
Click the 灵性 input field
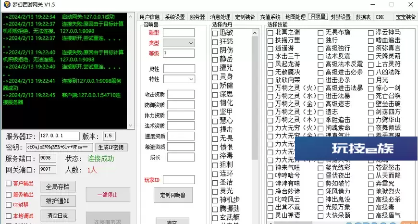click(x=179, y=69)
